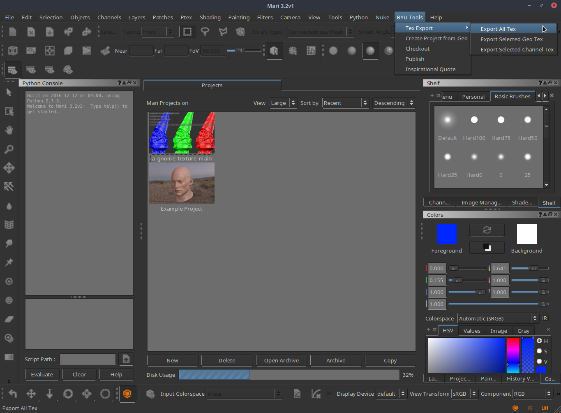Switch to the Values color tab
The height and width of the screenshot is (413, 561).
click(471, 331)
